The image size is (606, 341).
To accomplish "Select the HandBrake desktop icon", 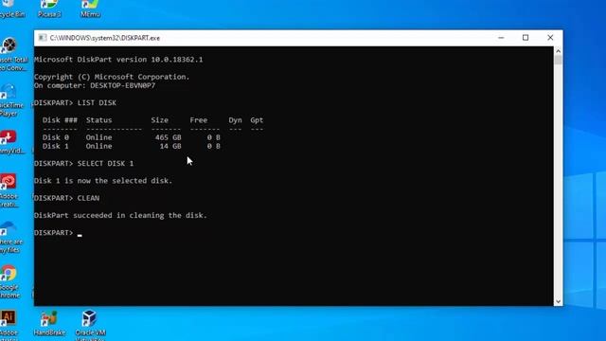I will click(49, 323).
